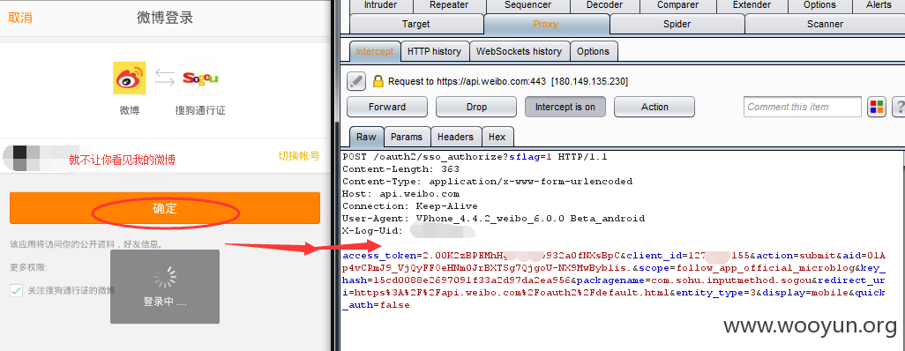Open the Spider tab

pyautogui.click(x=677, y=24)
